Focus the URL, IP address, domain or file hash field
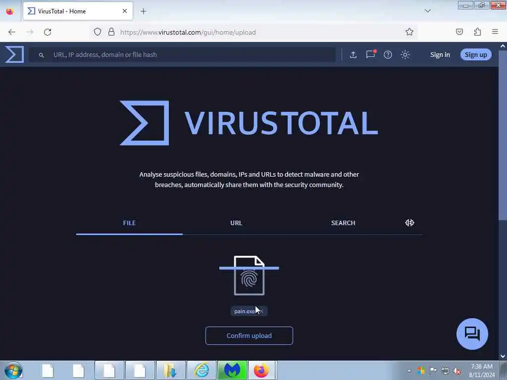 pyautogui.click(x=182, y=54)
